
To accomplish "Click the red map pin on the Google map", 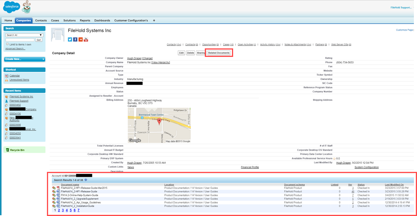I will click(x=159, y=122).
